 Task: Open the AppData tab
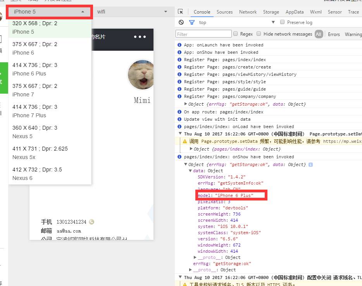294,12
